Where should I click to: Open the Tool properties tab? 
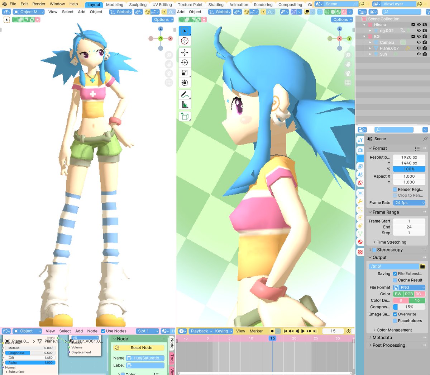360,140
